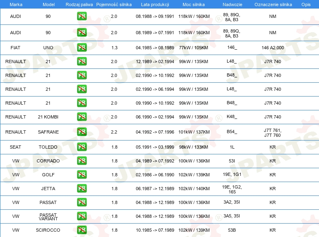Image resolution: width=319 pixels, height=237 pixels.
Task: Click the date range 05.1991 -> 03.1999
Action: tap(155, 147)
